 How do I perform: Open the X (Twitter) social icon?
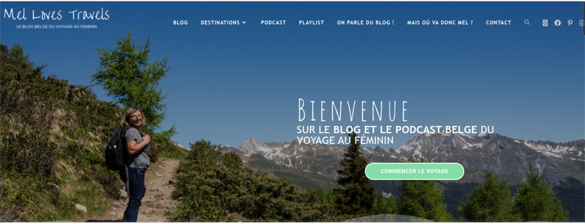(545, 23)
